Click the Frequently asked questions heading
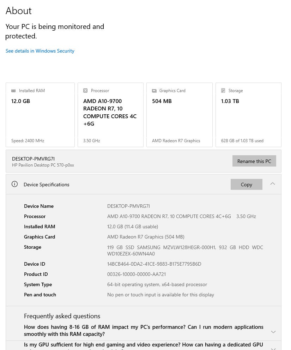291x350 pixels. click(62, 316)
